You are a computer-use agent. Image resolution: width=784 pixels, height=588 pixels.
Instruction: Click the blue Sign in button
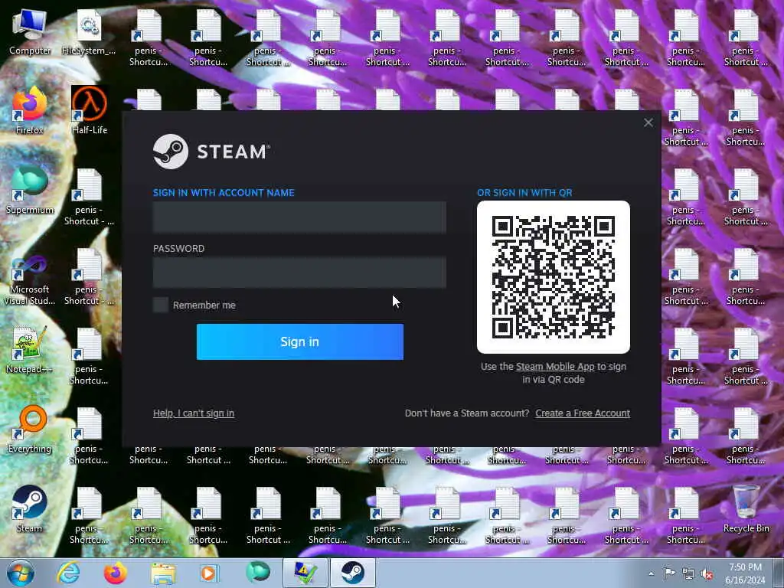(x=300, y=341)
